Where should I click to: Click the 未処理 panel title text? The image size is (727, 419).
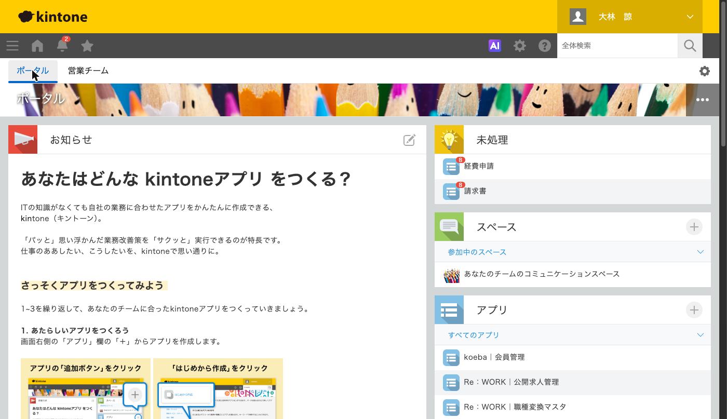(492, 140)
